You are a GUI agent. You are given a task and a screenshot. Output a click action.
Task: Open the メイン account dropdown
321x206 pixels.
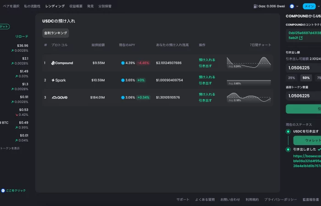[x=310, y=6]
